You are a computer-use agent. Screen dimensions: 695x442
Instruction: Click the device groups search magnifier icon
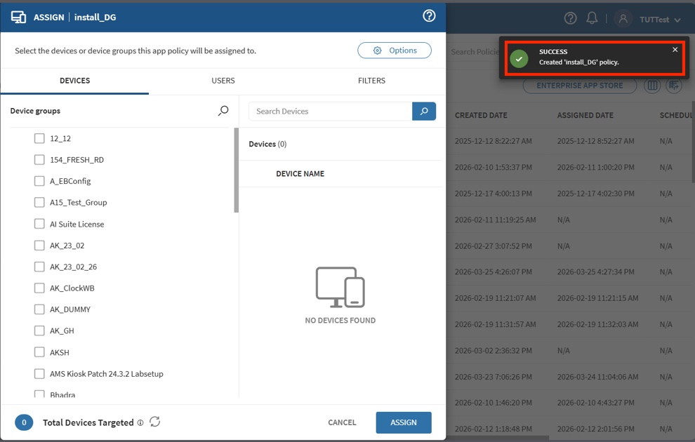[x=223, y=111]
